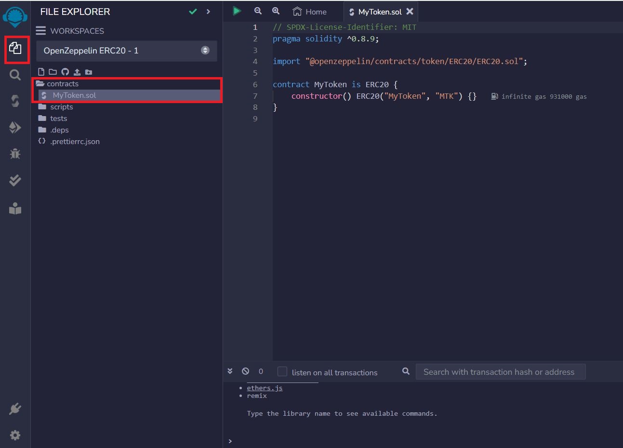This screenshot has height=448, width=623.
Task: Open the Debugger bug icon
Action: [15, 154]
